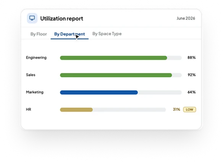Open the By Space Type tab

click(107, 34)
